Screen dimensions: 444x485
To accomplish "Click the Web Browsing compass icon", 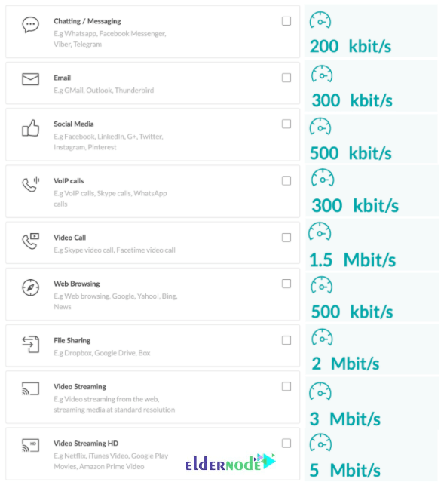I will (x=30, y=287).
